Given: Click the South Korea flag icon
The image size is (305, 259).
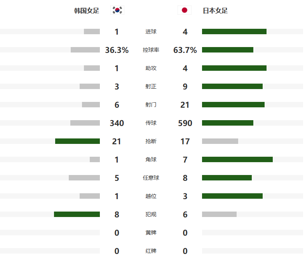Looking at the screenshot, I should [117, 10].
